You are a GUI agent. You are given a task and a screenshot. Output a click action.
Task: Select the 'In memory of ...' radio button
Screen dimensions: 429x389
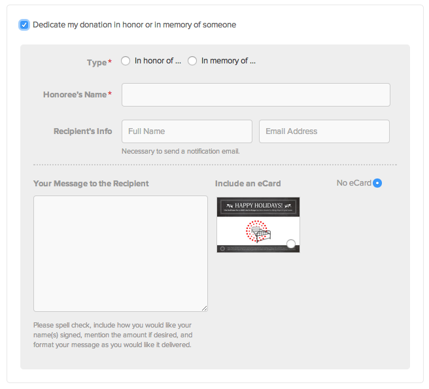click(x=192, y=61)
